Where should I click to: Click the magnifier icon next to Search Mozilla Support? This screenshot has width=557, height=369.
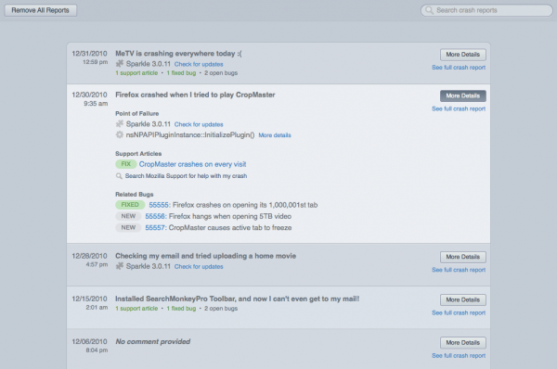[x=119, y=176]
